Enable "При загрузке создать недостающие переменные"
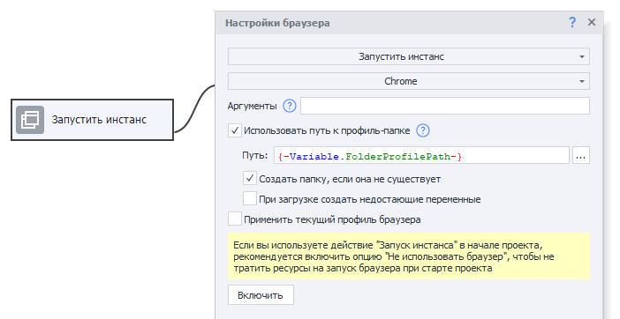 pyautogui.click(x=250, y=199)
